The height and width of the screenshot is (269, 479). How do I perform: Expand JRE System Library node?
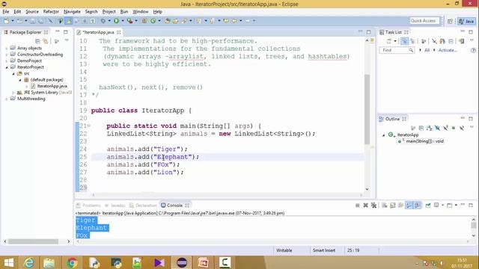tap(13, 93)
